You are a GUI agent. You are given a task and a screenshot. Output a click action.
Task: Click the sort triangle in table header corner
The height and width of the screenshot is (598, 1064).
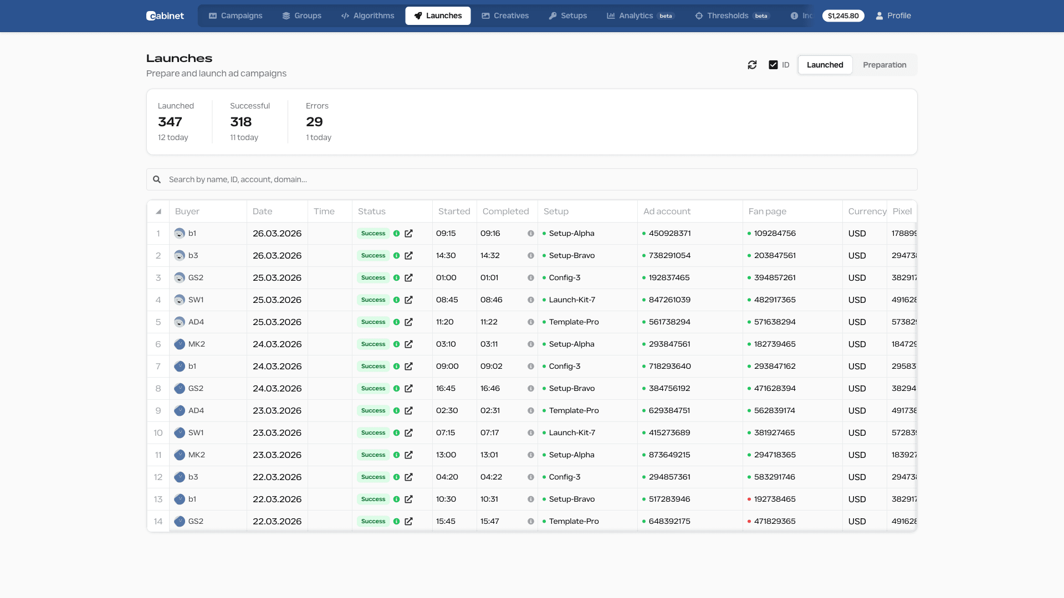(158, 212)
